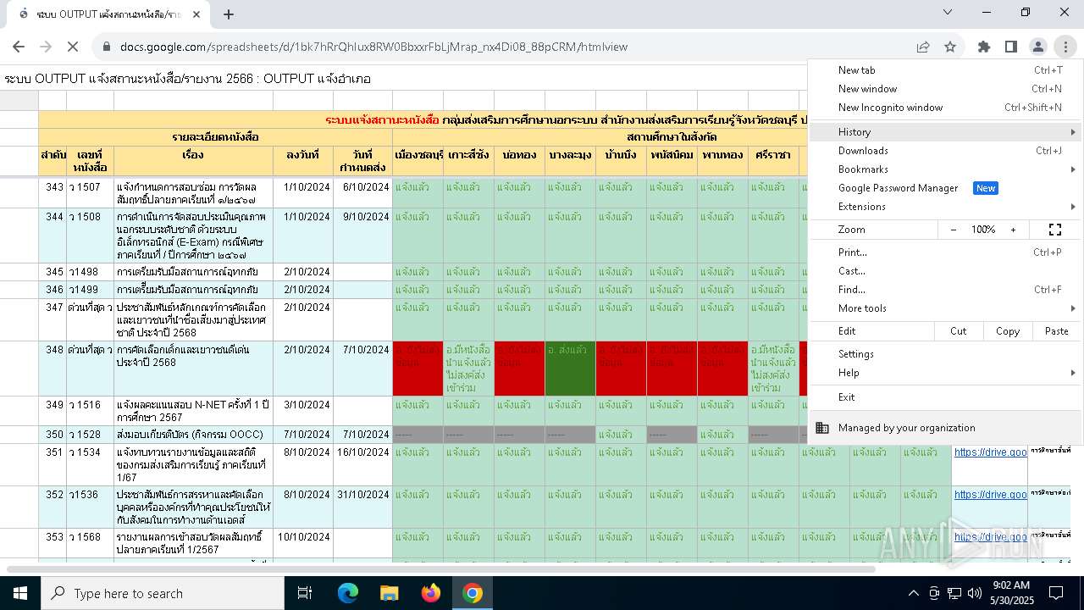This screenshot has height=610, width=1084.
Task: Open File Explorer from taskbar
Action: coord(389,593)
